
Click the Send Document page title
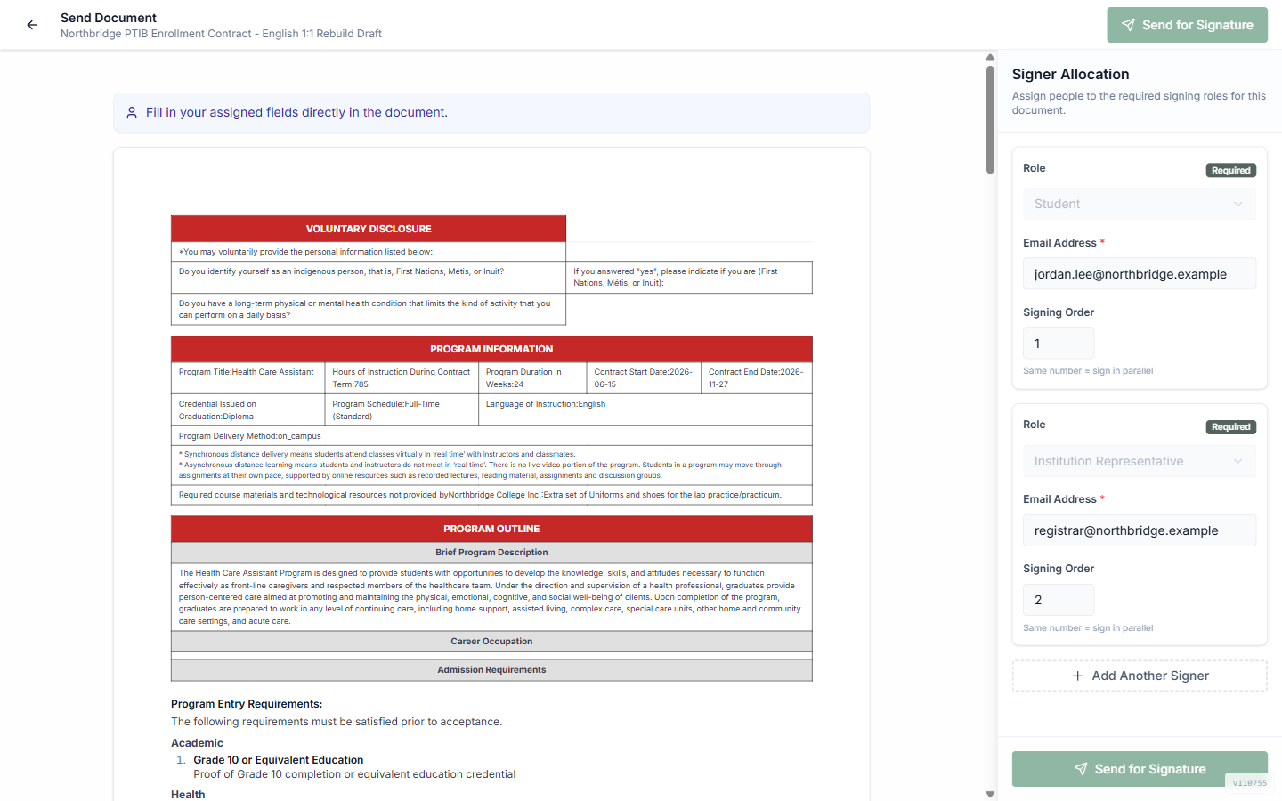(x=109, y=18)
